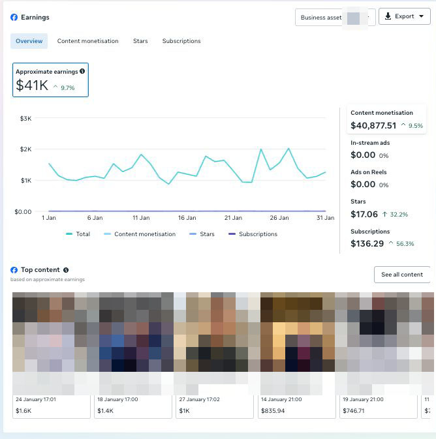Toggle the Total series in chart legend
Screen dimensions: 436x439
tap(78, 234)
